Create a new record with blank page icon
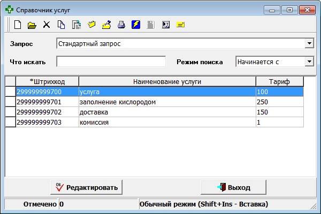 [x=18, y=25]
